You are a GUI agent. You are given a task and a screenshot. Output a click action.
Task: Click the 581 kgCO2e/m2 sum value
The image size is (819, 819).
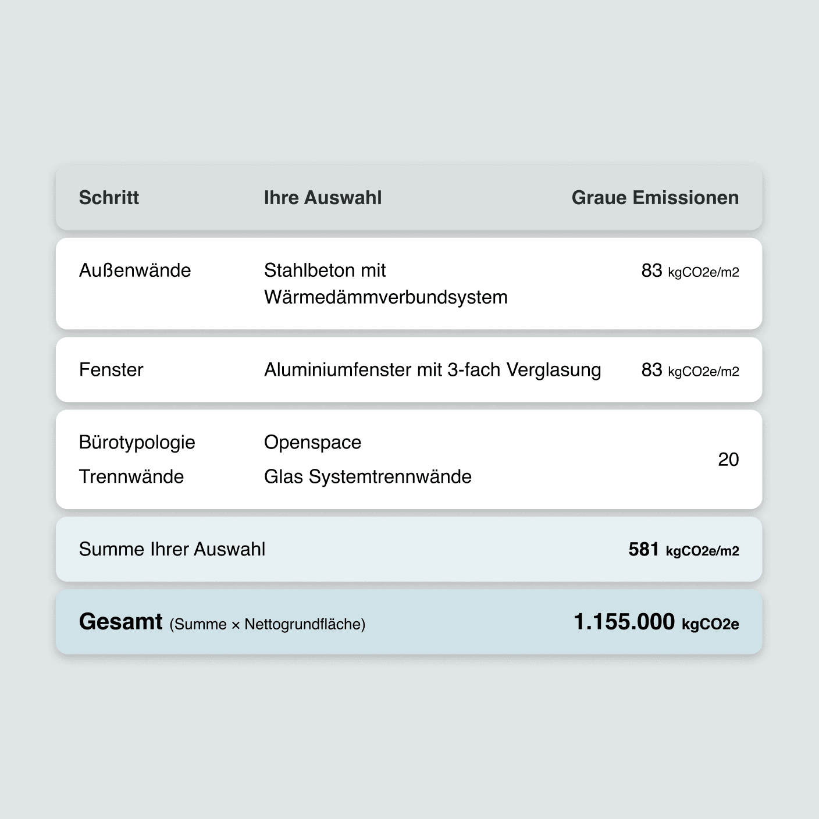(683, 550)
